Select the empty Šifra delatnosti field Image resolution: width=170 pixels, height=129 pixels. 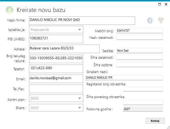tap(139, 57)
